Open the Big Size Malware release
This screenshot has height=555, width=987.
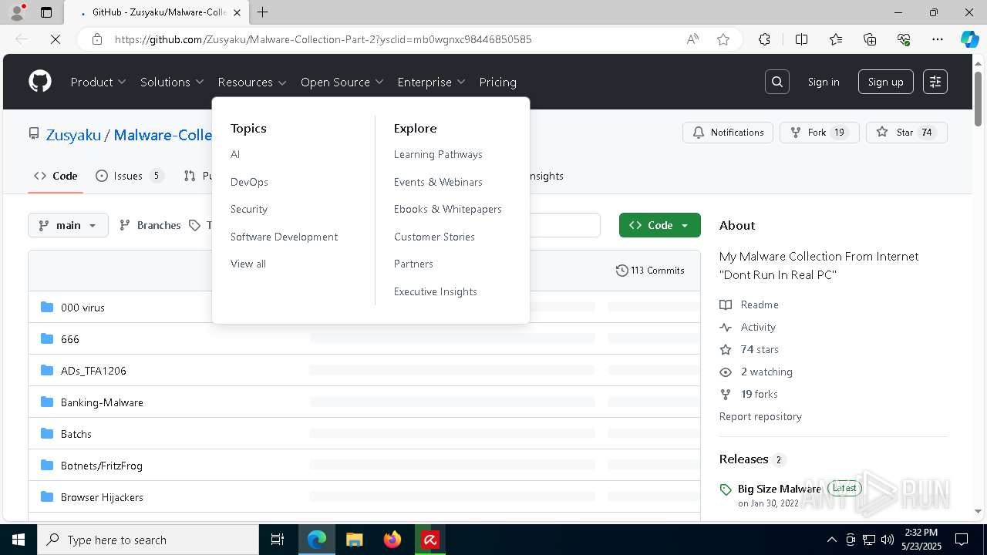point(780,489)
